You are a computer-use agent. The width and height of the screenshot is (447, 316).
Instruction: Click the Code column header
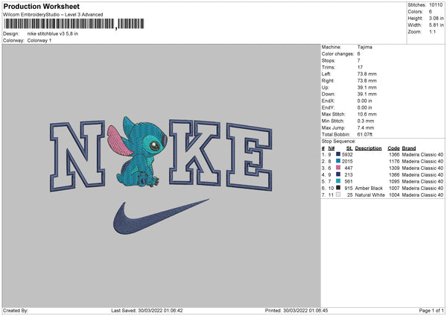[393, 148]
